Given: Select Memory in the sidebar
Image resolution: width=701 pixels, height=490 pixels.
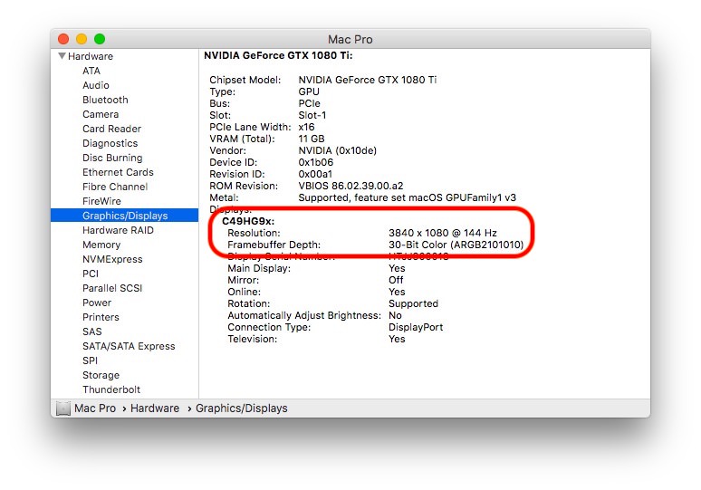Looking at the screenshot, I should (101, 245).
